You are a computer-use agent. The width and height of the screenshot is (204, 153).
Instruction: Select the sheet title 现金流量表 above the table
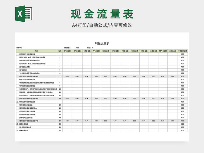pos(102,43)
